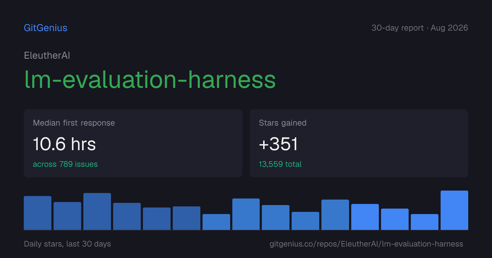Click the "Median first response" label
Screen dimensions: 492x258
[x=74, y=123]
